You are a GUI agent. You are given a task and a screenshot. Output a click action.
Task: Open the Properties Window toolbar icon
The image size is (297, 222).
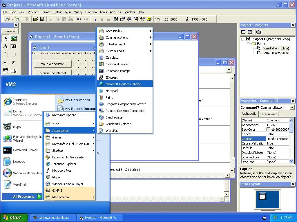click(x=123, y=19)
